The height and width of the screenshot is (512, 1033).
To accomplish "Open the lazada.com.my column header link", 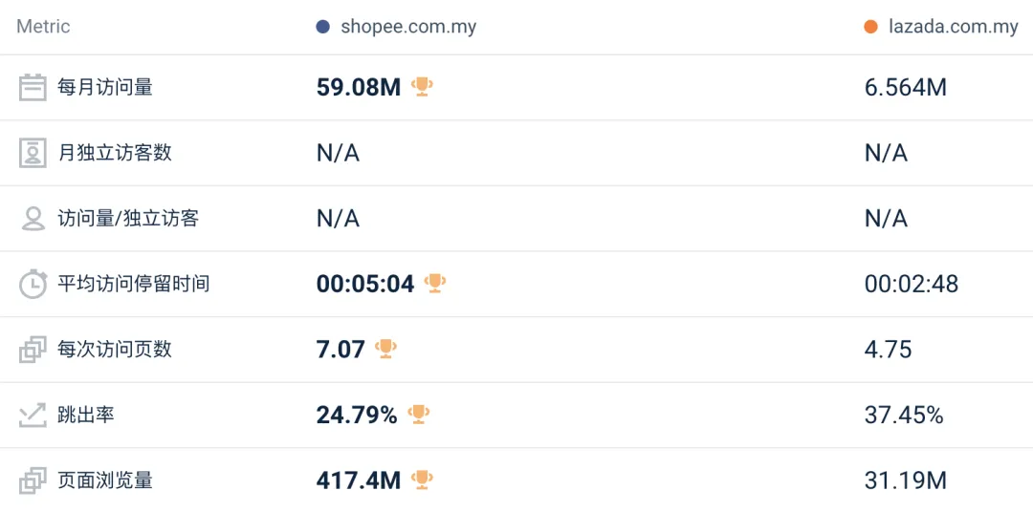I will tap(951, 27).
